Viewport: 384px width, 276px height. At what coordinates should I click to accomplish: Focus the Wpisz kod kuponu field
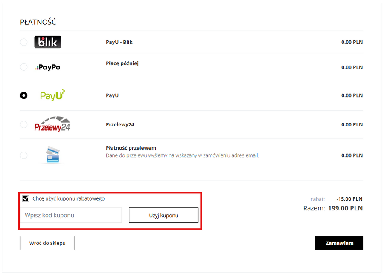71,215
